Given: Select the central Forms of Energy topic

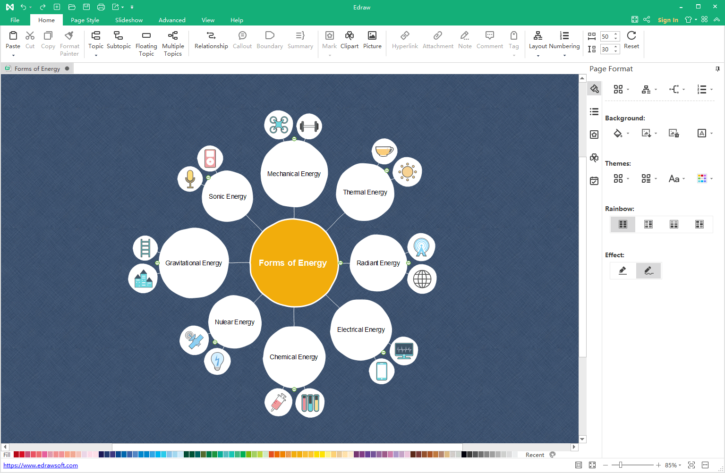Looking at the screenshot, I should [x=293, y=263].
